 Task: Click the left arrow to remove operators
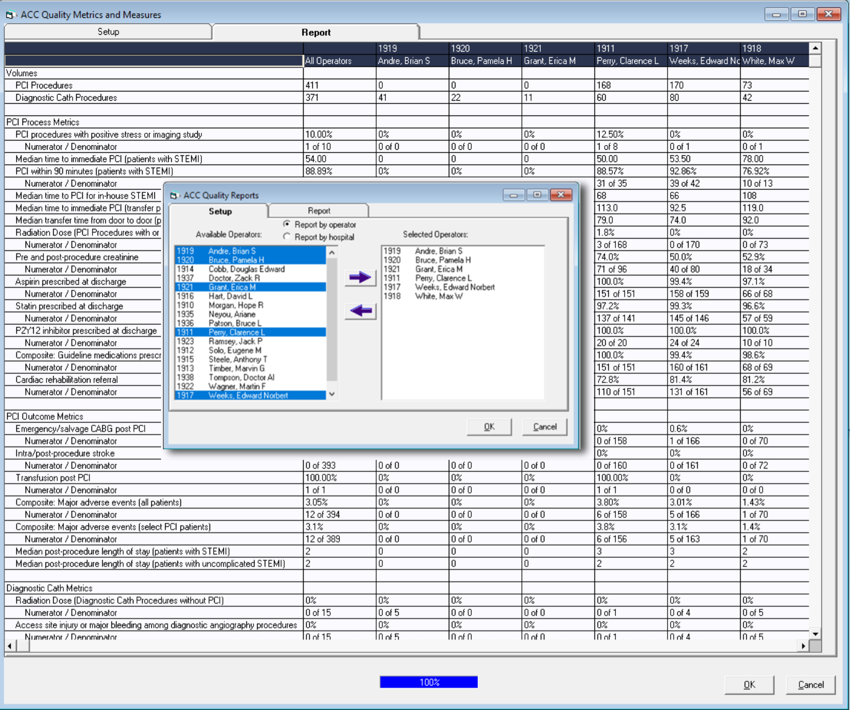click(360, 310)
